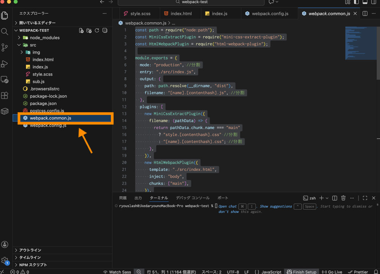380x274 pixels.
Task: Click the Finish Setup status button
Action: point(301,272)
